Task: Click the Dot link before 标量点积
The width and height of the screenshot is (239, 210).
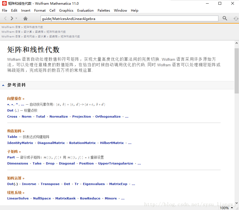Action: [10, 110]
